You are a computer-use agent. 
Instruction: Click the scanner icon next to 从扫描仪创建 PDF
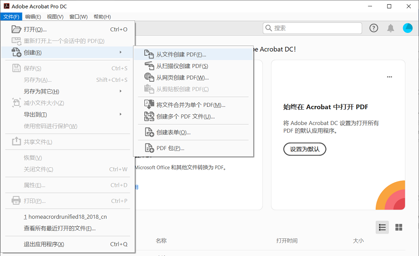pos(149,66)
